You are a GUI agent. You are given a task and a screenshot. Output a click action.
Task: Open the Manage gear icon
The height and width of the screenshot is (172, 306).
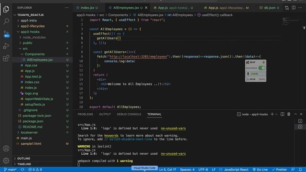(6, 161)
